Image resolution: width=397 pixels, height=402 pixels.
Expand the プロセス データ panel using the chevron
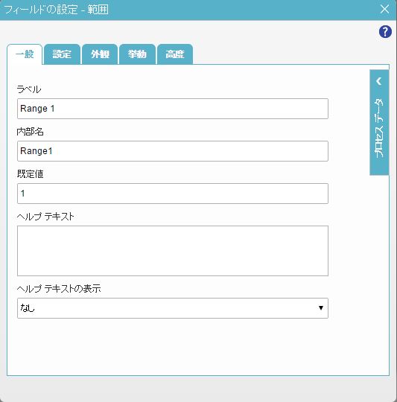[x=379, y=81]
